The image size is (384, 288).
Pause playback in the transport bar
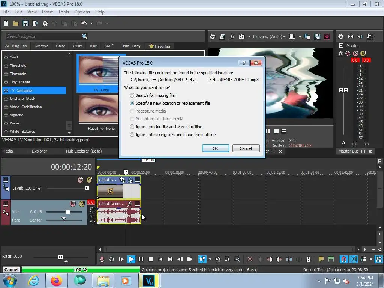[x=141, y=259]
